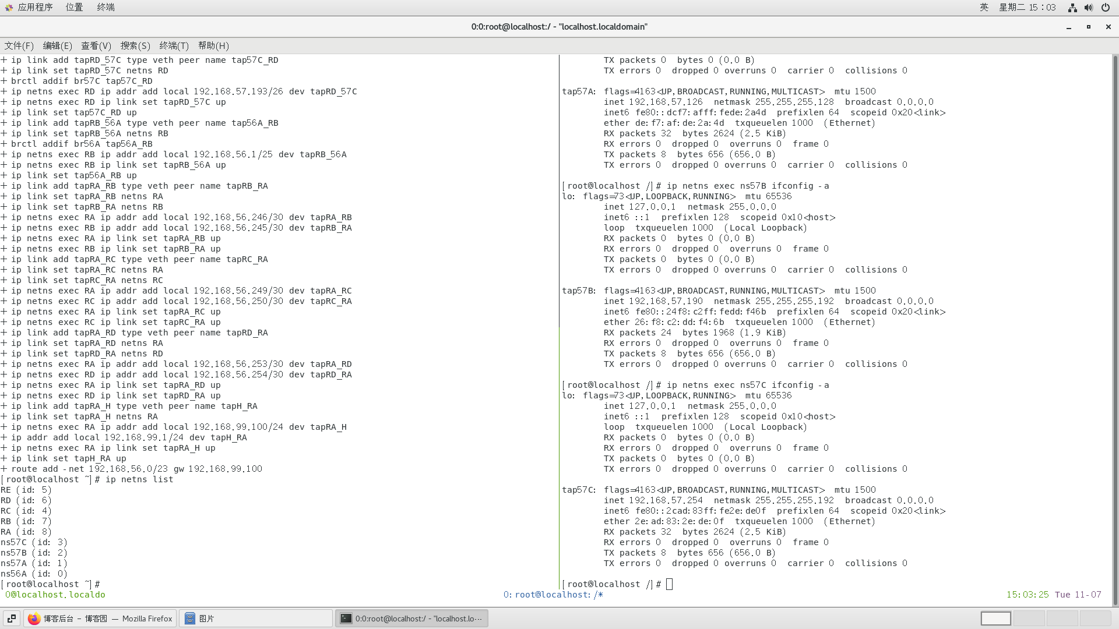
Task: Click the 图片 file manager icon in taskbar
Action: [189, 619]
